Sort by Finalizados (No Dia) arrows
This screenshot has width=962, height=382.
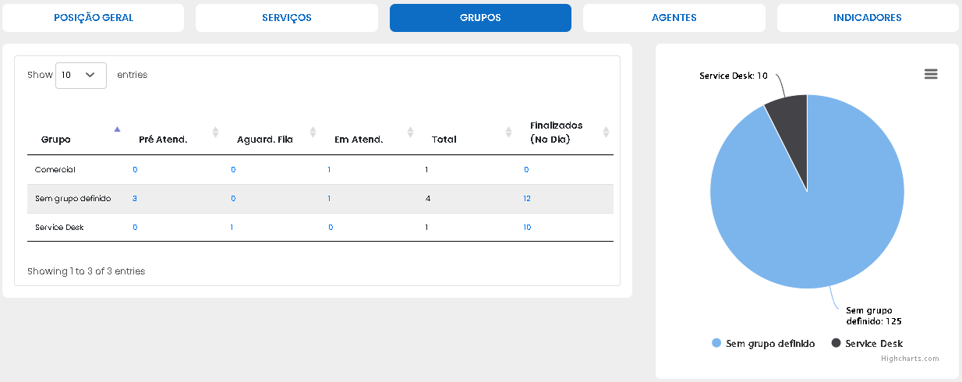[606, 133]
